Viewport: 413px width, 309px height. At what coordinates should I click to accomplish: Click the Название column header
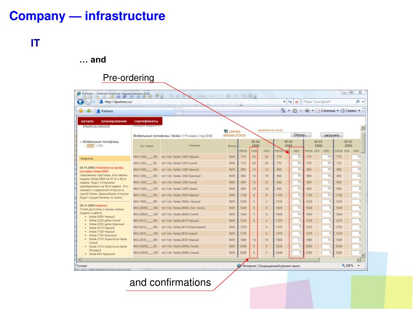click(194, 145)
